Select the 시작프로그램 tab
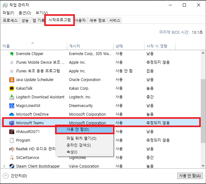This screenshot has height=184, width=206. pyautogui.click(x=60, y=20)
